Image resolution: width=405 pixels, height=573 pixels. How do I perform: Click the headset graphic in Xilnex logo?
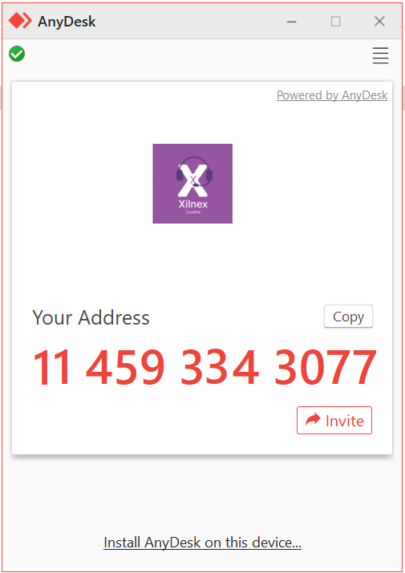point(194,171)
